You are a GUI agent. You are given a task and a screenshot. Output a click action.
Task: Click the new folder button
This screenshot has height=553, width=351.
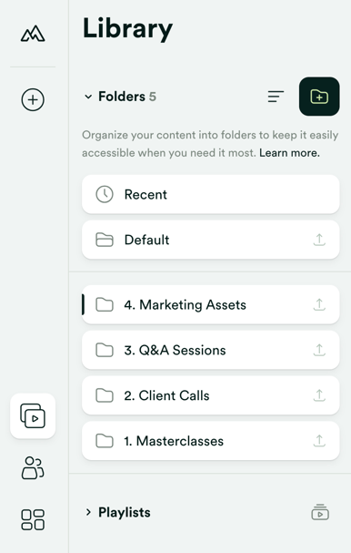point(319,97)
